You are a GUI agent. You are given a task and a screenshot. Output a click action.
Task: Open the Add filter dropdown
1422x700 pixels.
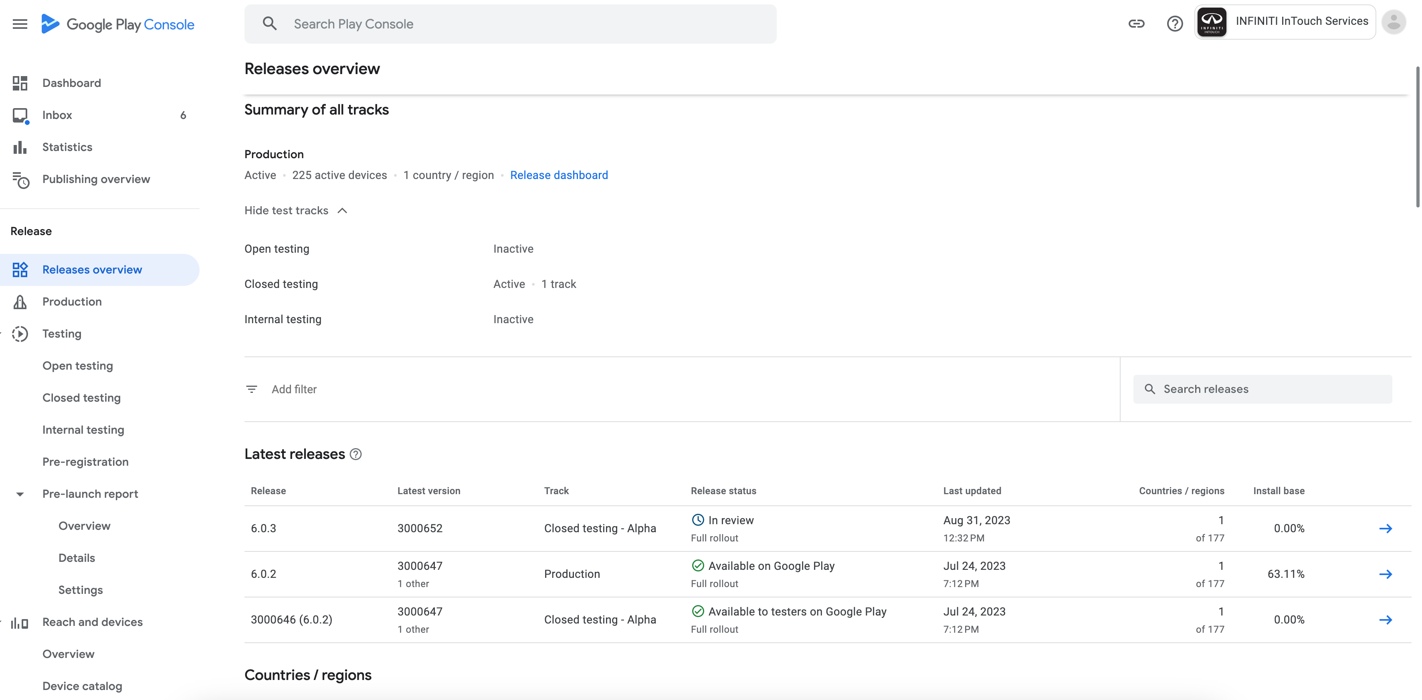click(281, 388)
